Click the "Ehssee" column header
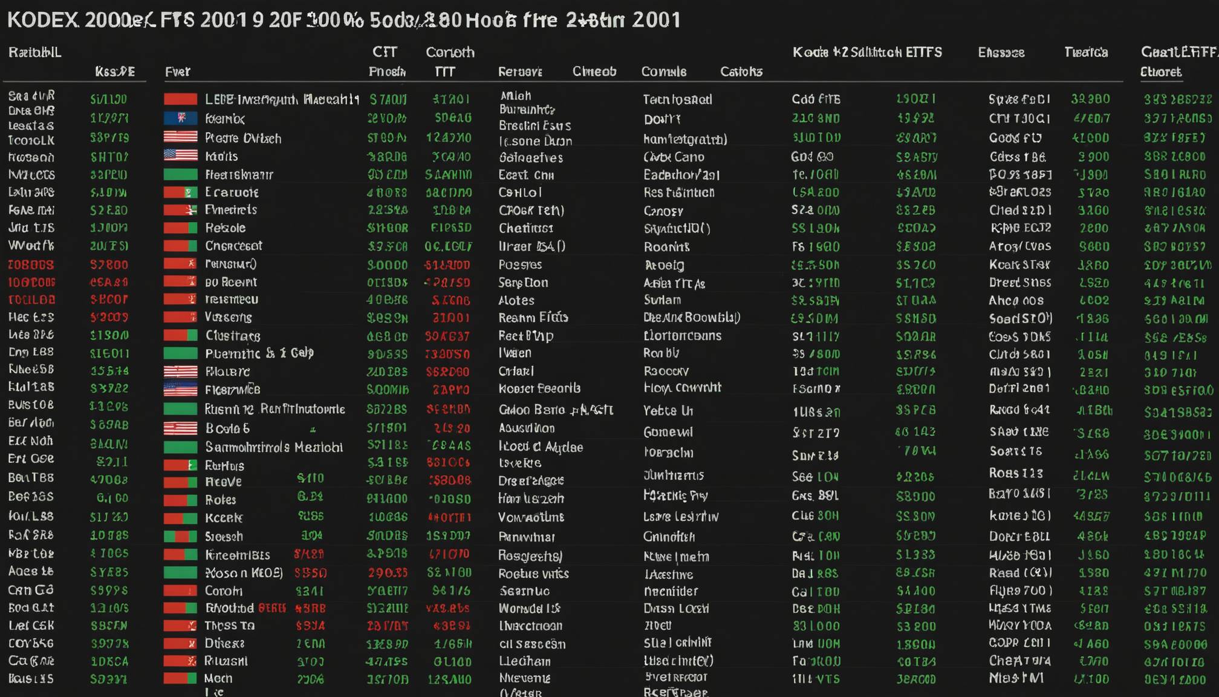The width and height of the screenshot is (1219, 697). click(1001, 53)
